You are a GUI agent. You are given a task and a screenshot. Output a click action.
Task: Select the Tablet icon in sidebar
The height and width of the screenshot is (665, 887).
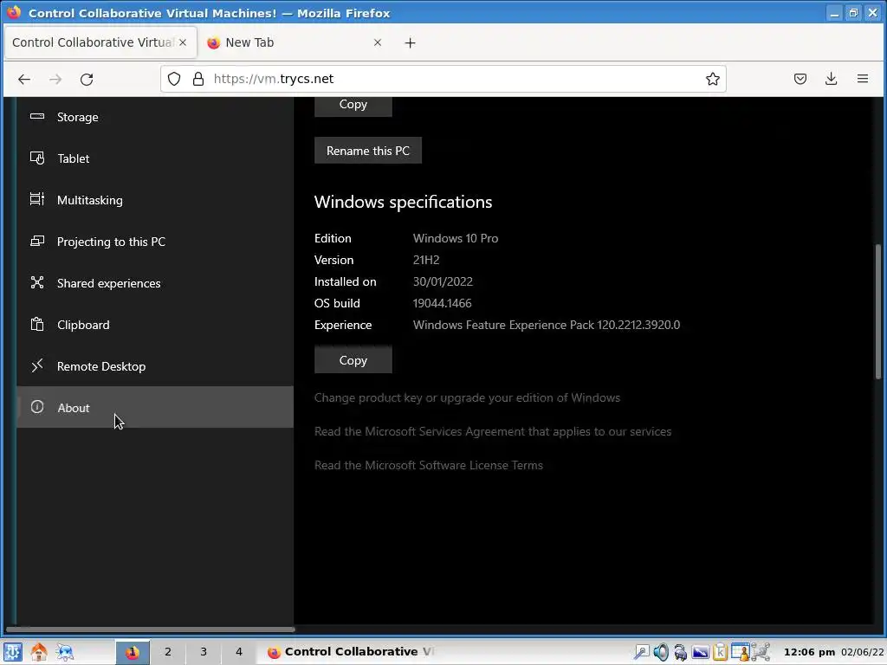pos(37,158)
